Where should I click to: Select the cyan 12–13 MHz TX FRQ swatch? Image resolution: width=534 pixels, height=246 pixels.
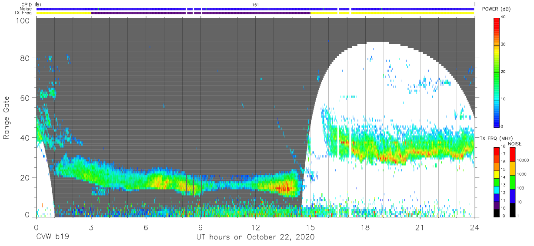(497, 190)
